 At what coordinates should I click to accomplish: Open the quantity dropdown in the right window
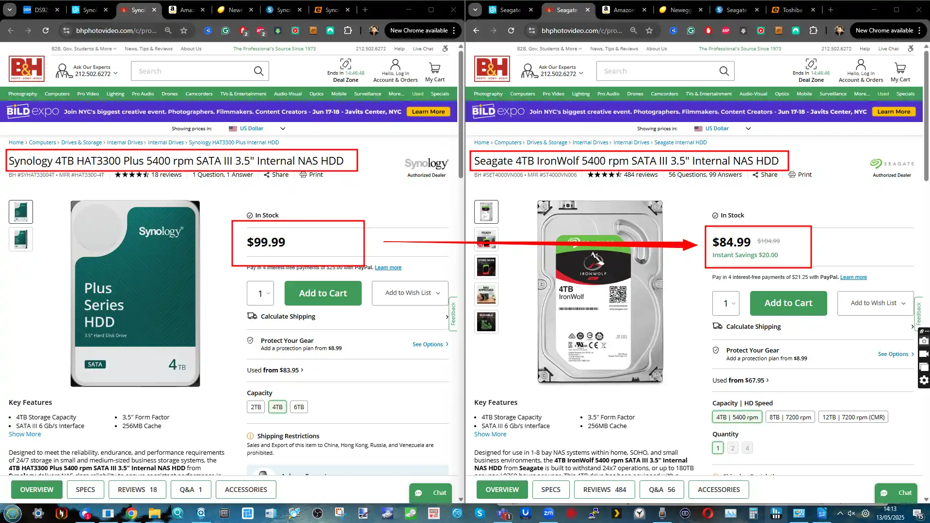(x=726, y=304)
